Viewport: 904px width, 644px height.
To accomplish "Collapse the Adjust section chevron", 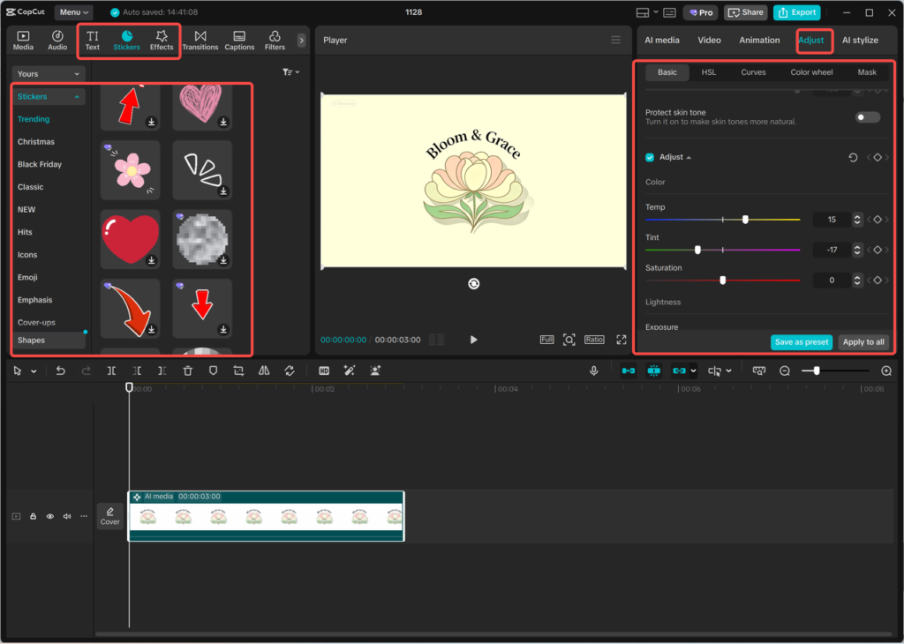I will coord(689,157).
